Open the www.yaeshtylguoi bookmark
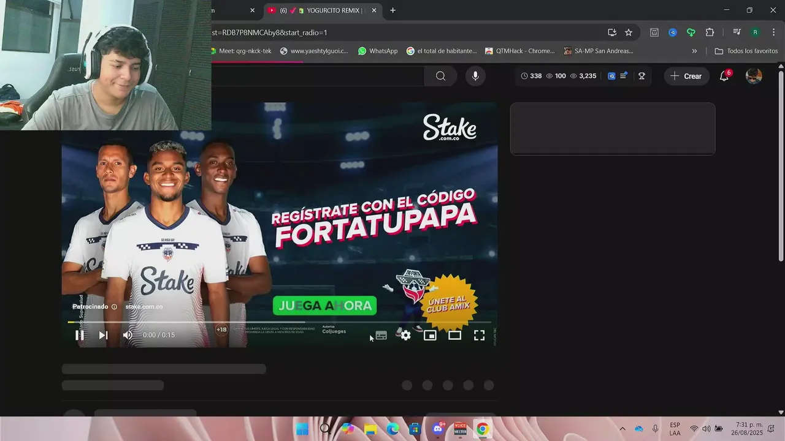This screenshot has width=785, height=441. [x=314, y=51]
